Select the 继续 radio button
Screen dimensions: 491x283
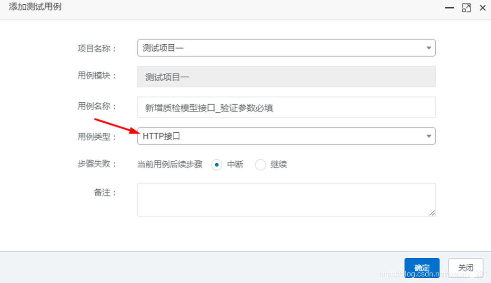coord(260,165)
